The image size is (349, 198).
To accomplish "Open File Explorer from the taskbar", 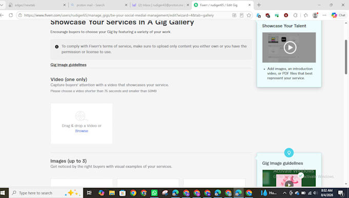I will (112, 193).
